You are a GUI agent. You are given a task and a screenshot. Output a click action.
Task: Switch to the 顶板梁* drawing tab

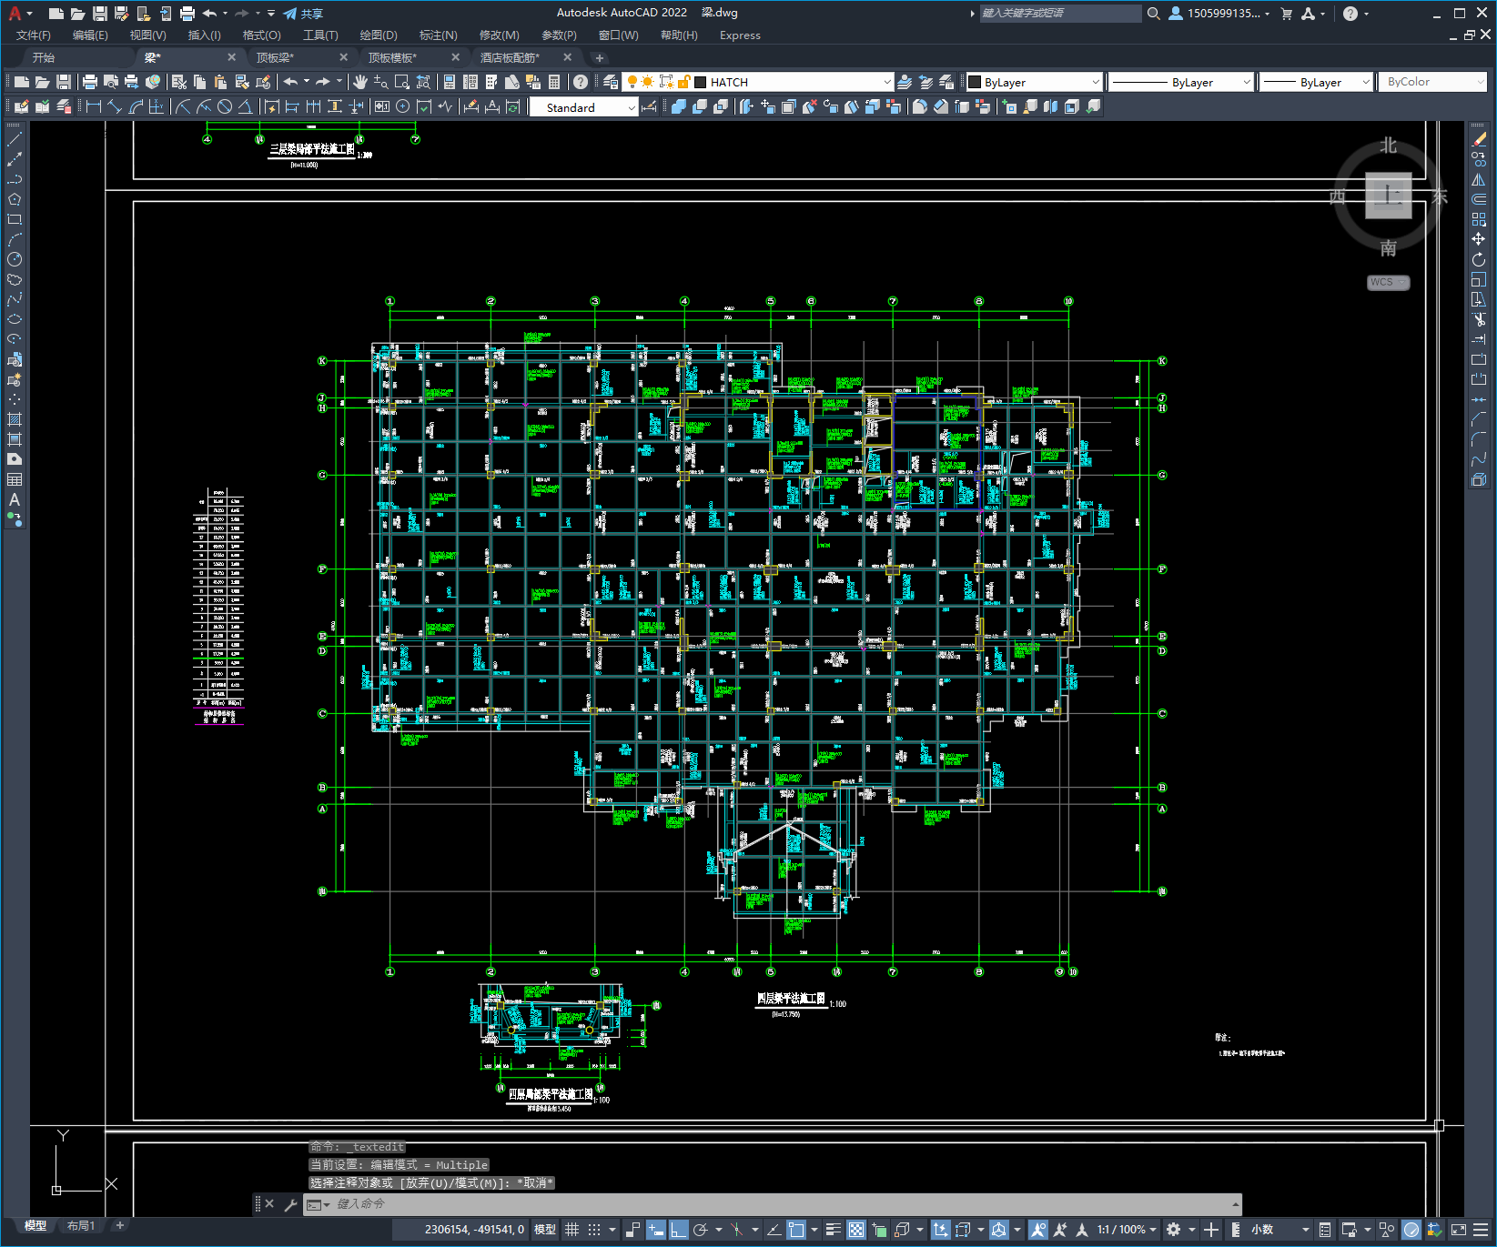pos(275,57)
